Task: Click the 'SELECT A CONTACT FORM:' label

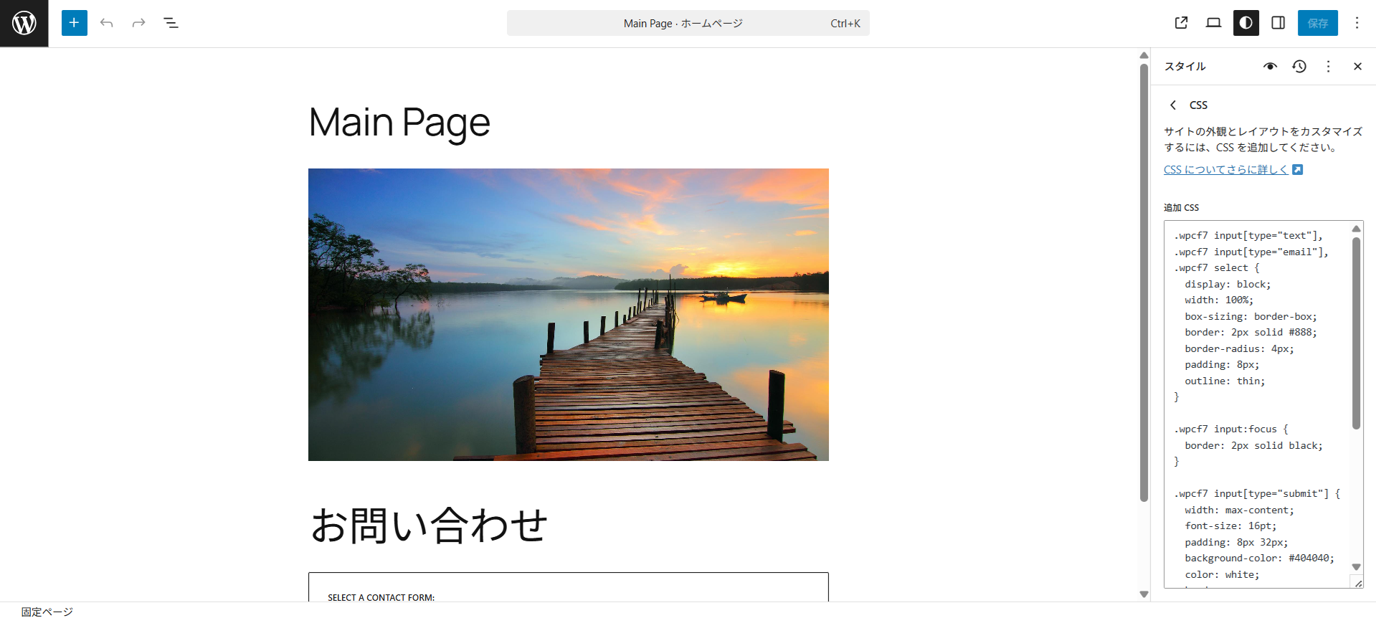Action: tap(381, 597)
